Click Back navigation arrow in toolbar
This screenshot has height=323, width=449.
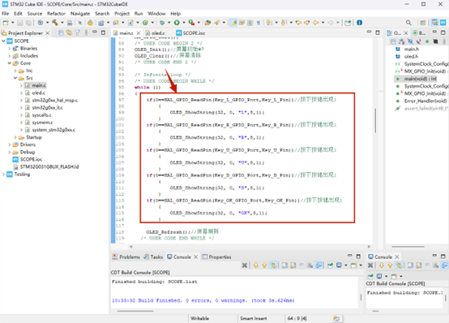(316, 23)
